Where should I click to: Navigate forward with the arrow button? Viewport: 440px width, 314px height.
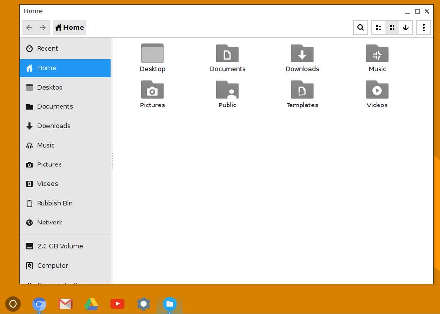[43, 28]
